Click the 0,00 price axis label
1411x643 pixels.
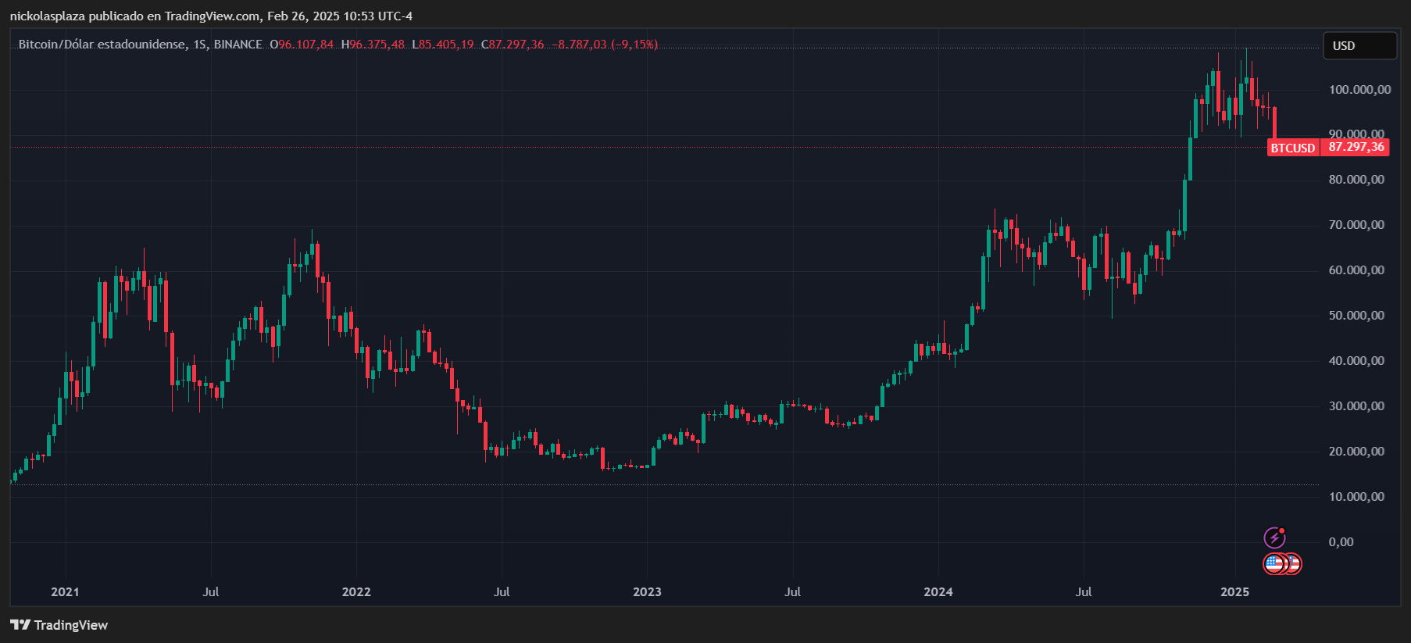click(x=1341, y=542)
